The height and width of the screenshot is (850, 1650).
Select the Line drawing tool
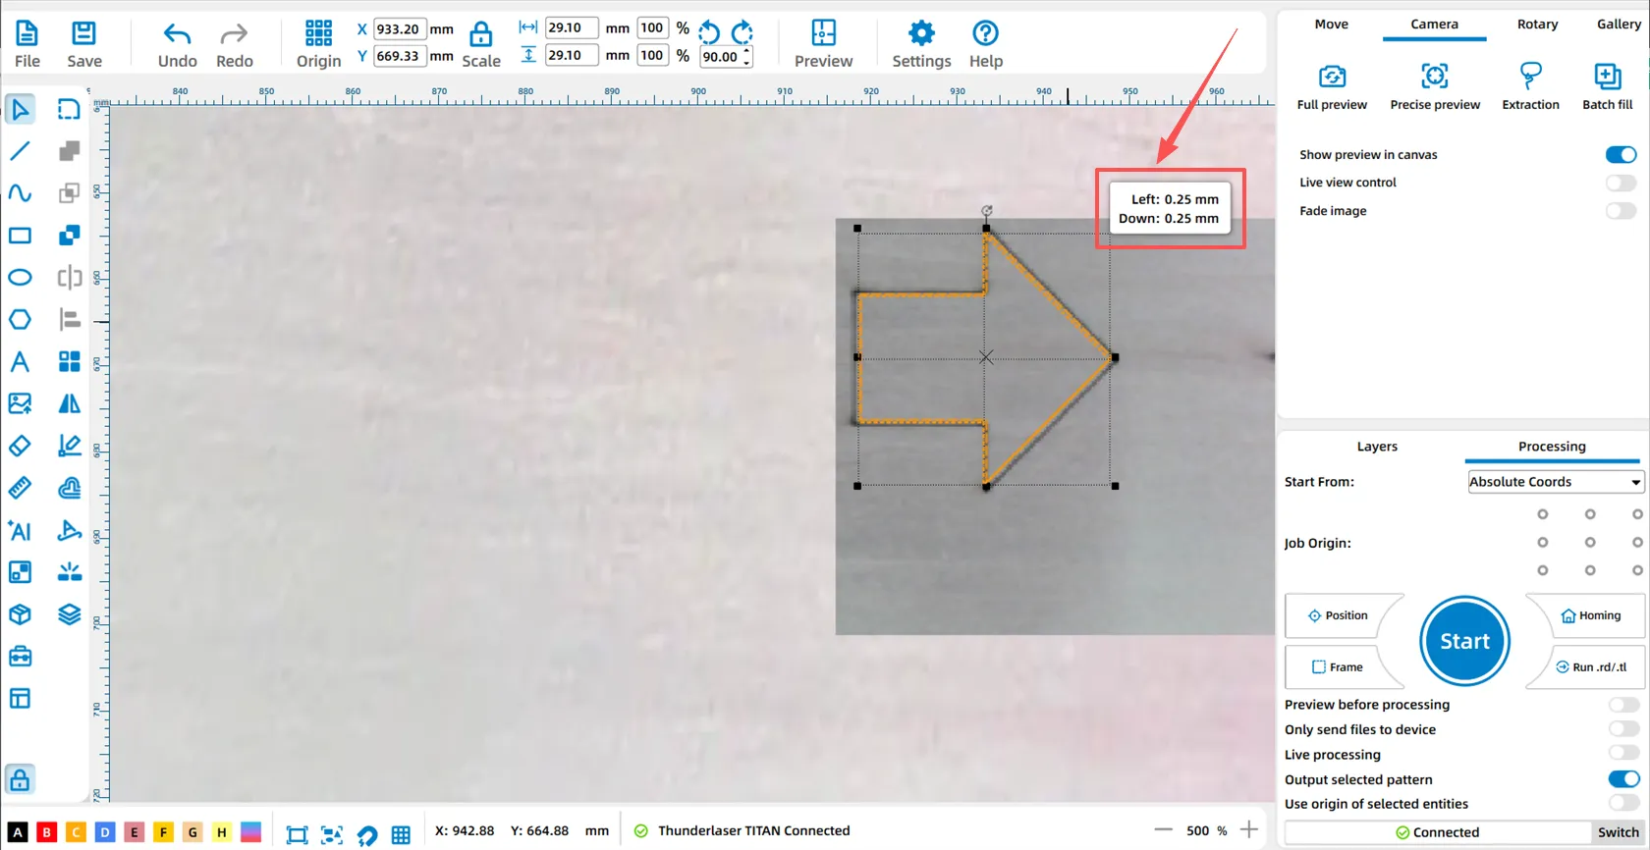(20, 151)
